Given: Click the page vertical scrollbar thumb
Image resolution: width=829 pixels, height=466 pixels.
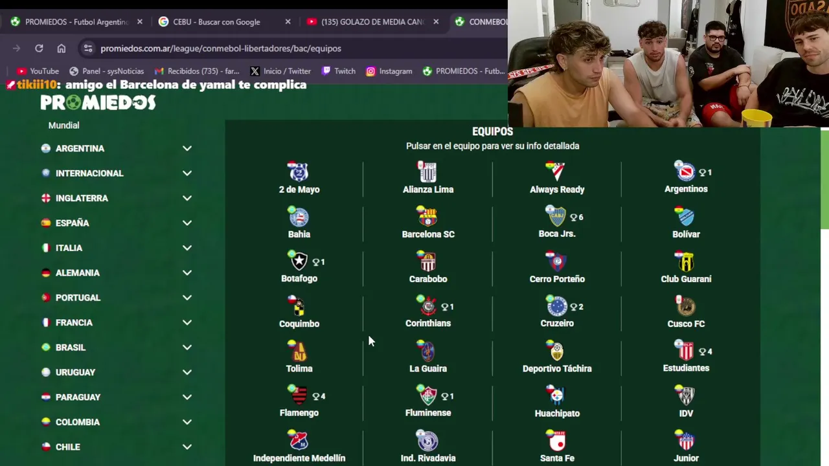Looking at the screenshot, I should click(824, 179).
